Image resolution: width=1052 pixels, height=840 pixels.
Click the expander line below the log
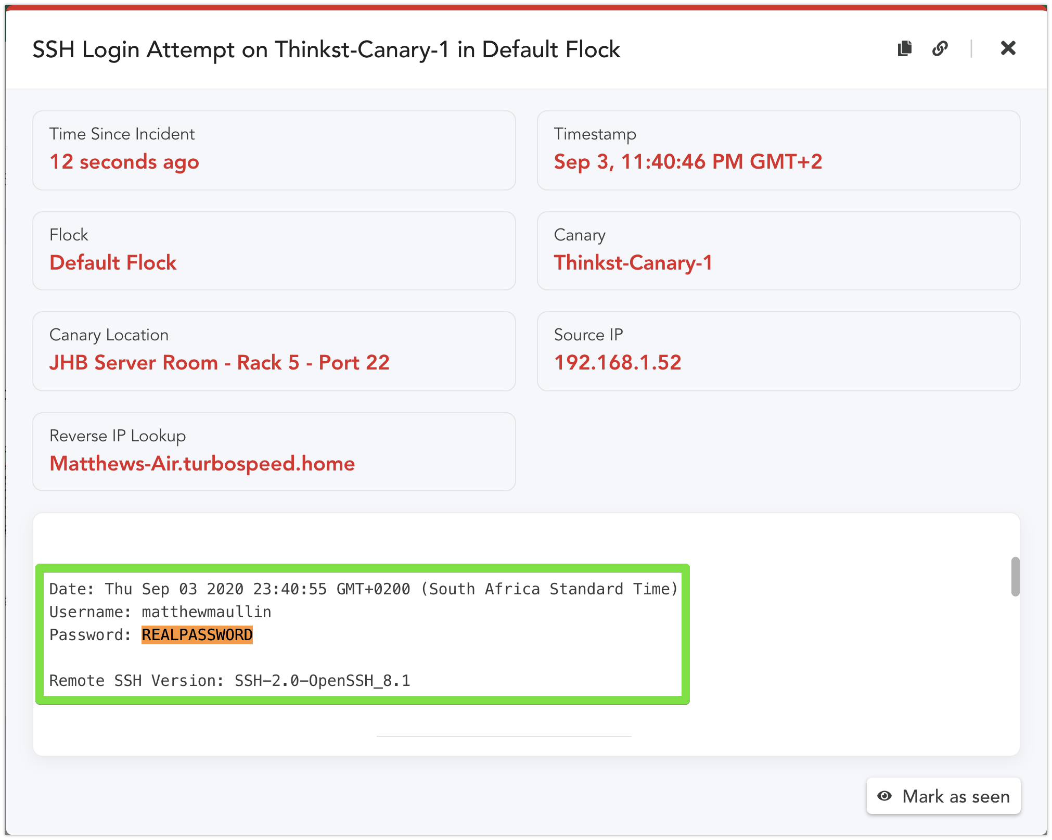tap(504, 735)
